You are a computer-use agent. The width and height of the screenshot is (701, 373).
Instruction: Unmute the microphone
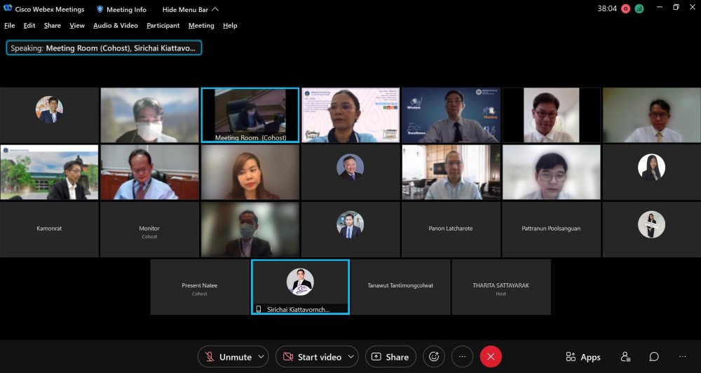227,357
